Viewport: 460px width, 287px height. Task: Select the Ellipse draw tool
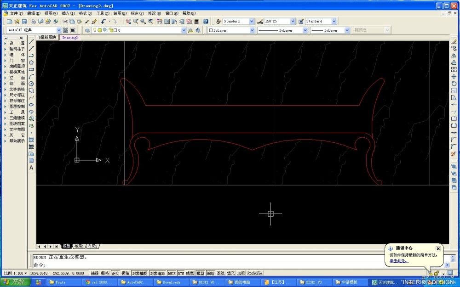(31, 105)
